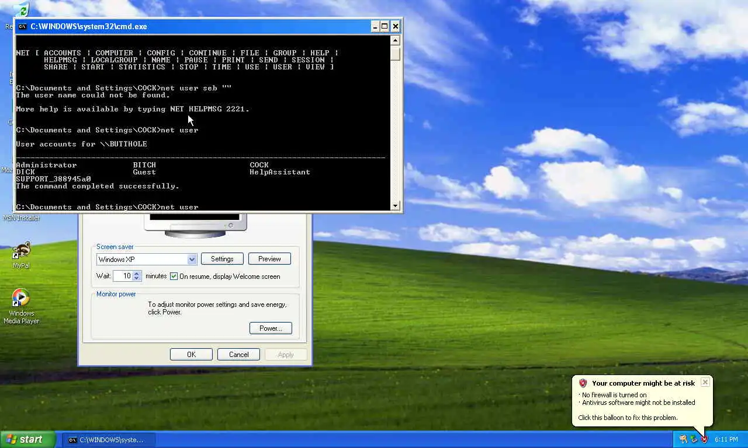
Task: Click the cmd scrollbar up arrow
Action: 395,41
